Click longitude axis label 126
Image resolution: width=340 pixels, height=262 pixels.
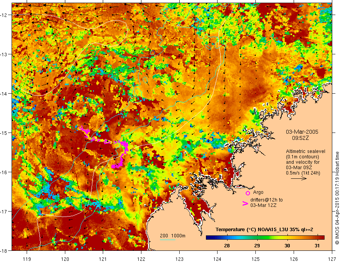(x=294, y=259)
